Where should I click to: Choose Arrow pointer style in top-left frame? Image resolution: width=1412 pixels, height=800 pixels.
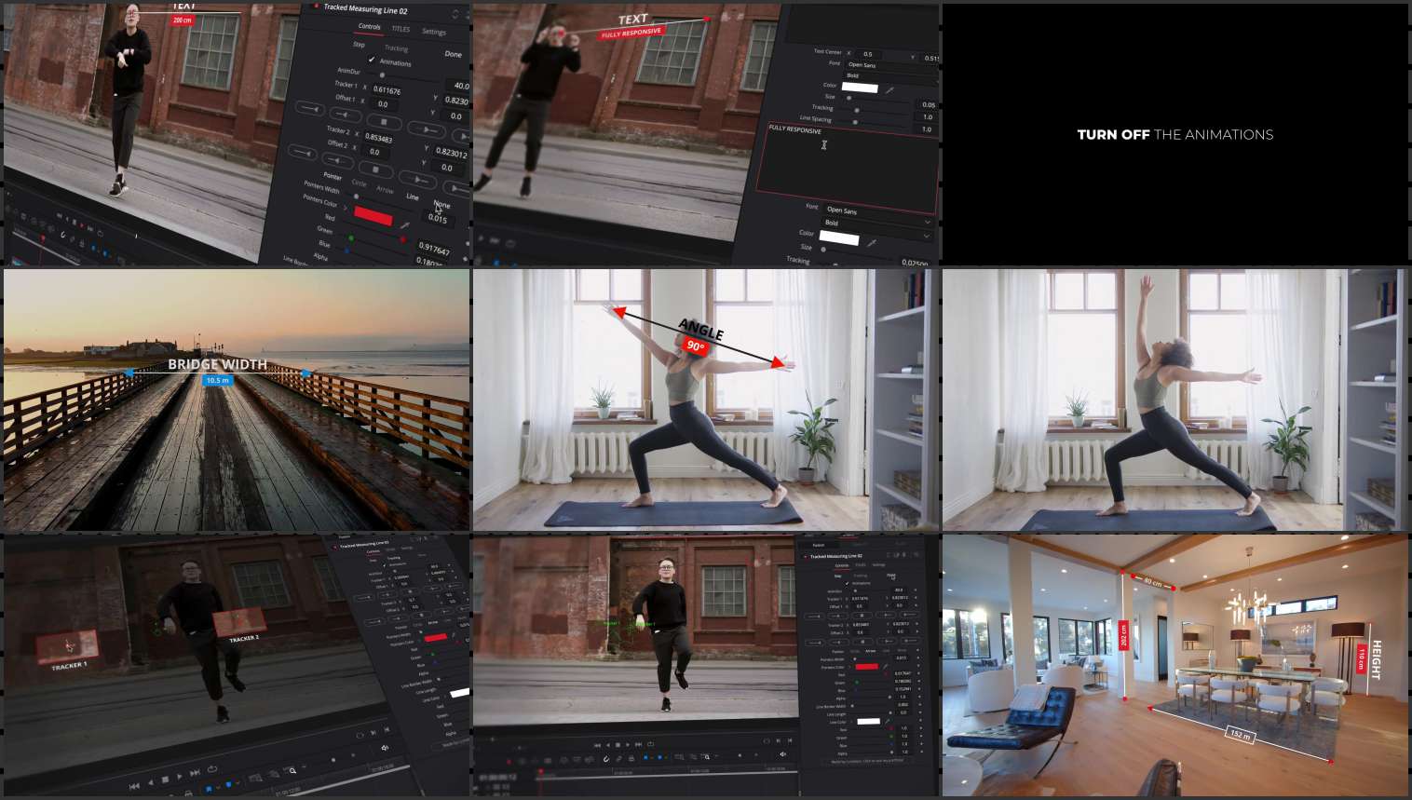point(385,190)
